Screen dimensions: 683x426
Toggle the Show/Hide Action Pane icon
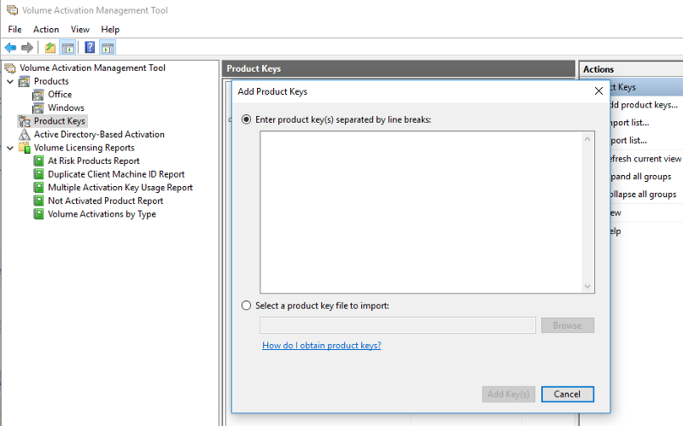(x=108, y=48)
